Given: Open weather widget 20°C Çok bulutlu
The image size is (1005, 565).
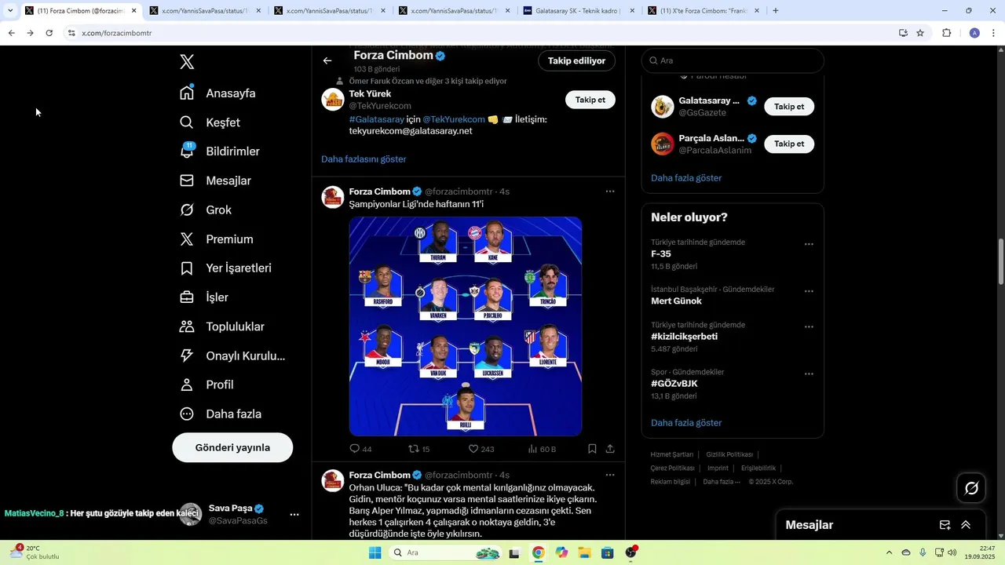Looking at the screenshot, I should tap(34, 552).
